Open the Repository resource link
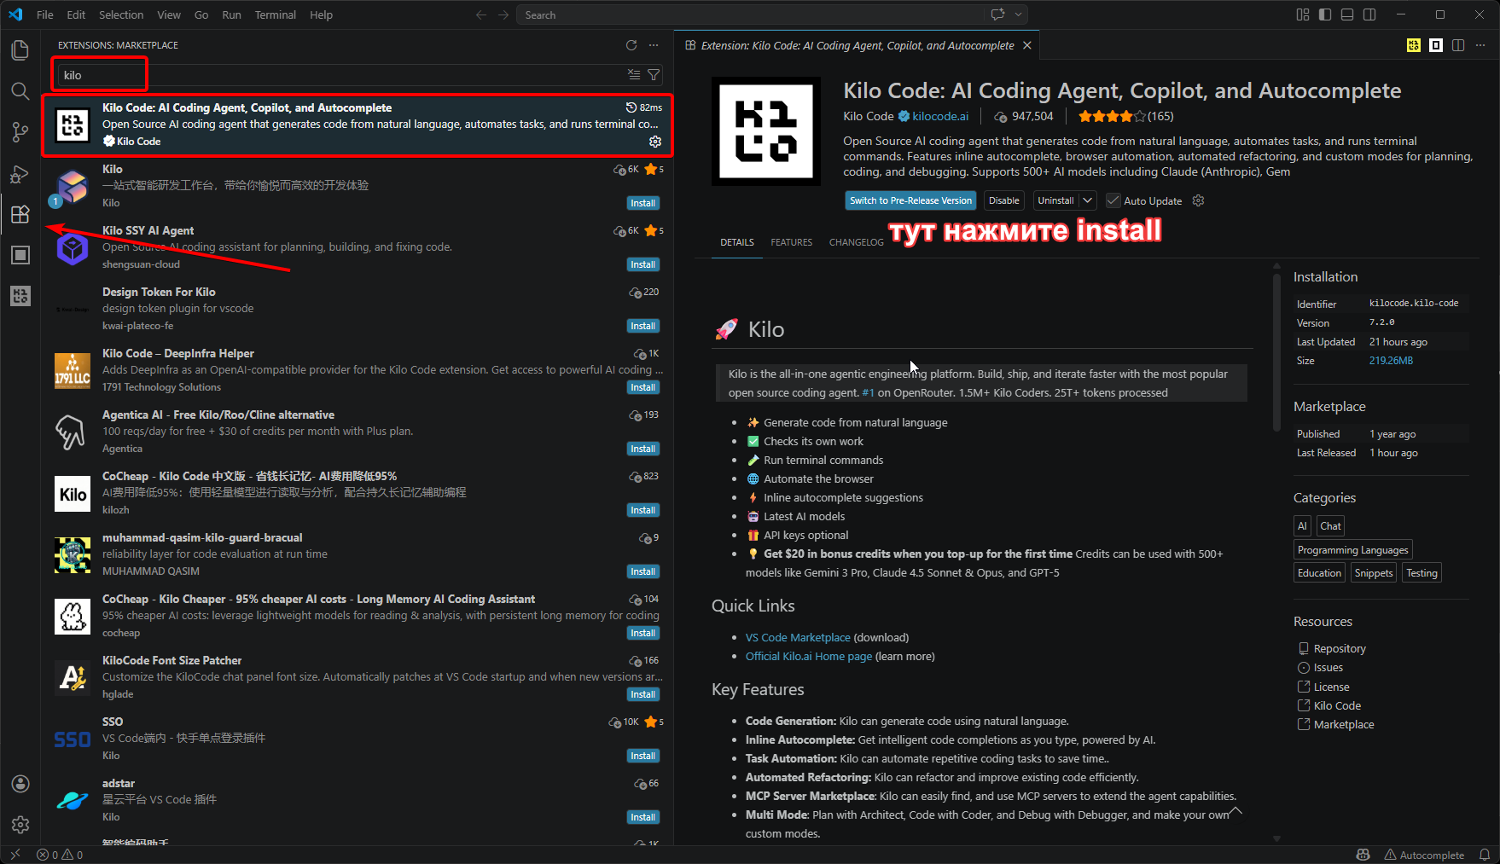 (1340, 649)
